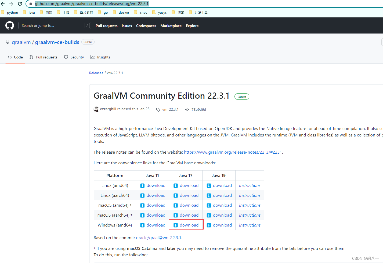The height and width of the screenshot is (263, 383).
Task: Click the Latest release badge
Action: click(242, 97)
